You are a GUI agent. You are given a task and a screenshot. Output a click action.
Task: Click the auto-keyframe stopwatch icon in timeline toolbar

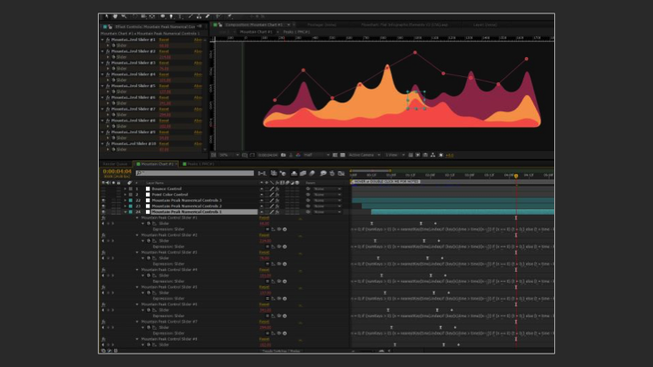pyautogui.click(x=332, y=173)
